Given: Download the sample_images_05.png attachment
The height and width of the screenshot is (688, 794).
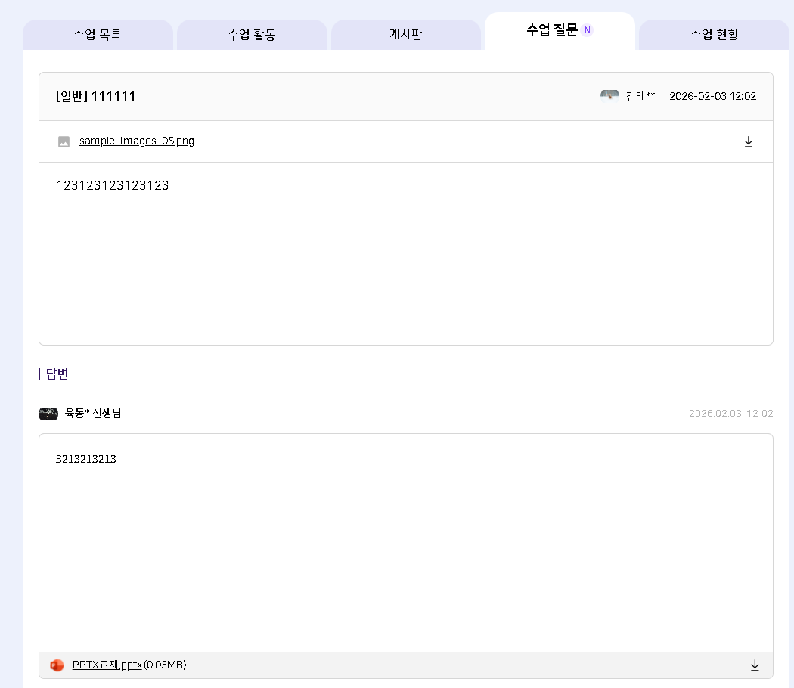Looking at the screenshot, I should click(x=749, y=141).
